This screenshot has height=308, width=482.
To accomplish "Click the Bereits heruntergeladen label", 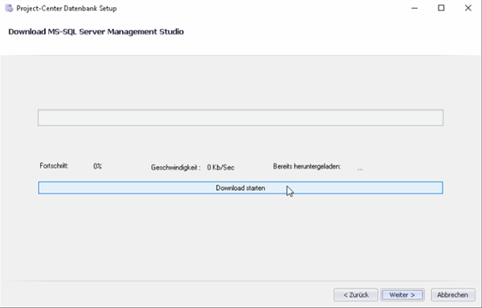I will pyautogui.click(x=307, y=166).
